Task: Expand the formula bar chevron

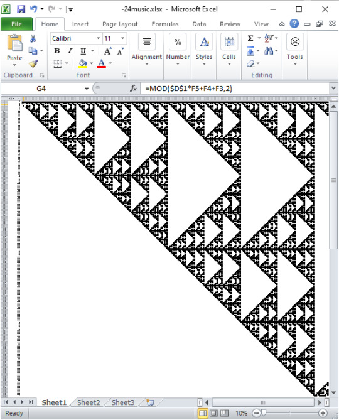Action: pyautogui.click(x=333, y=88)
